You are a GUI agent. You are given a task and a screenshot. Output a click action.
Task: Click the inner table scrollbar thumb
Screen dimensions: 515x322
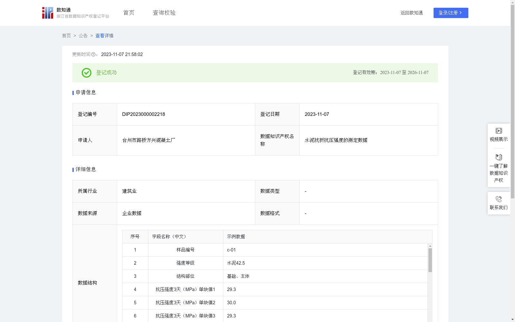click(430, 260)
